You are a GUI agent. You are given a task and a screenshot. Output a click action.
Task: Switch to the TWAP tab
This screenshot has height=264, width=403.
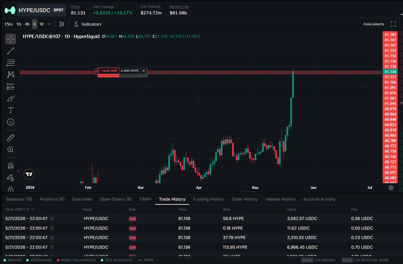145,199
